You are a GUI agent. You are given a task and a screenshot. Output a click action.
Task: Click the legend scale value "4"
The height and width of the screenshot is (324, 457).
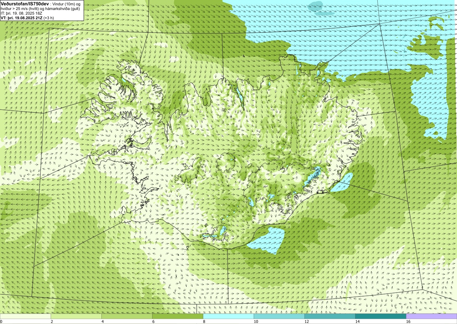click(x=102, y=322)
